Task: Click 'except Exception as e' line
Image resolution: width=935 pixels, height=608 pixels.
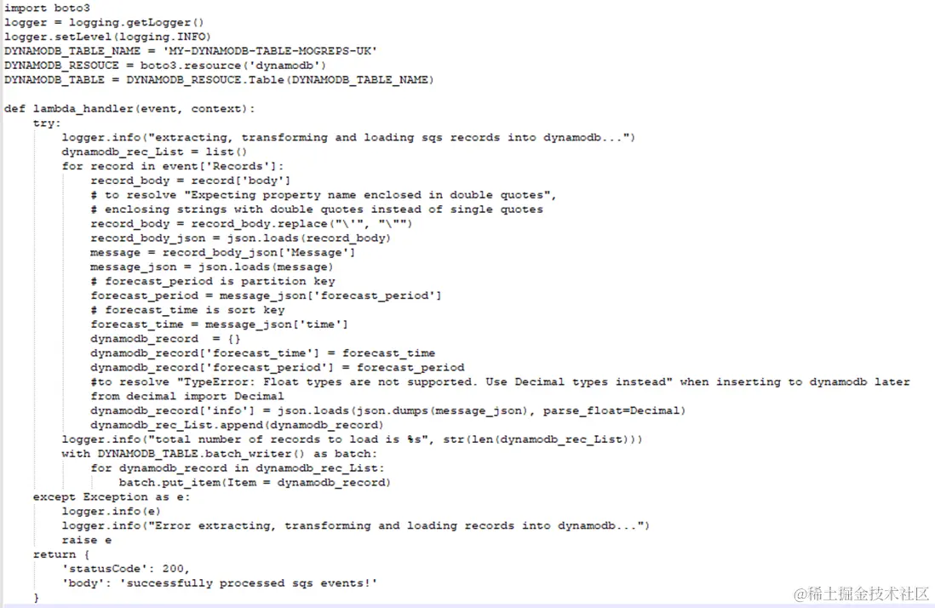Action: point(112,496)
